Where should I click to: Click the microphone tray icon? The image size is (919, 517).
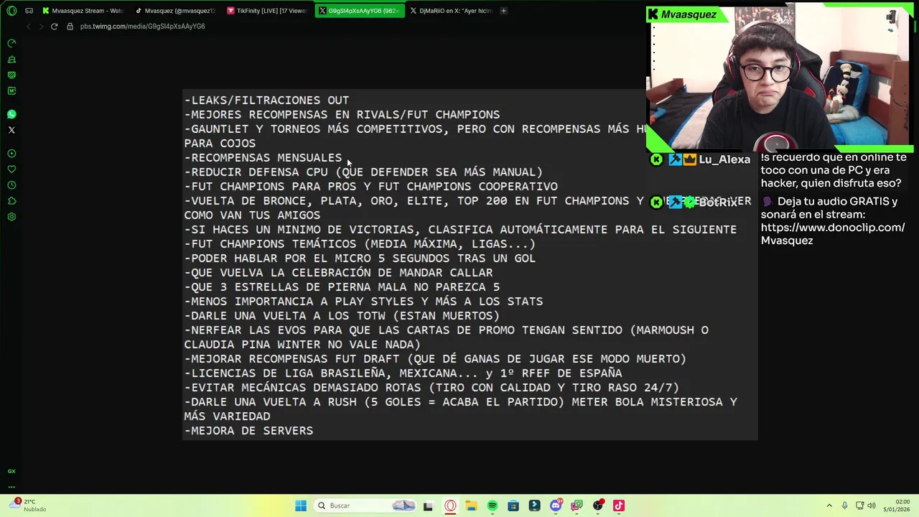click(x=844, y=506)
